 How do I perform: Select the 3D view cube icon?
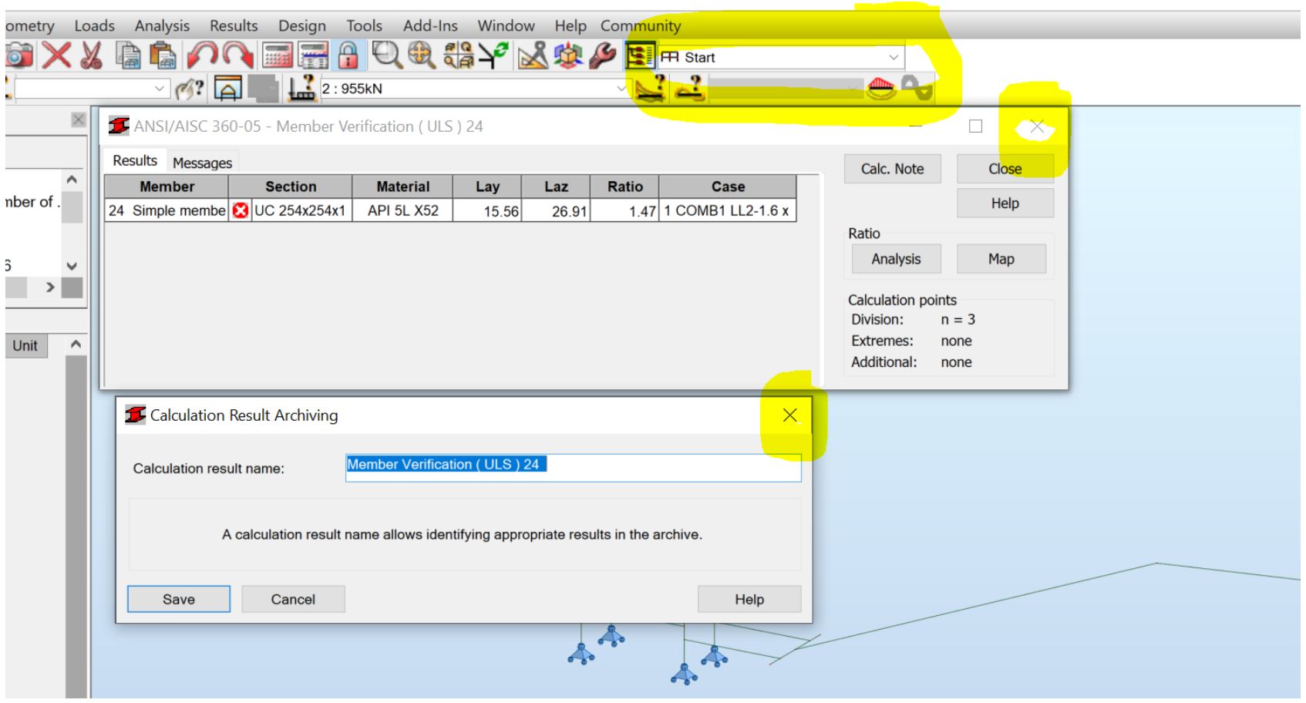point(565,55)
